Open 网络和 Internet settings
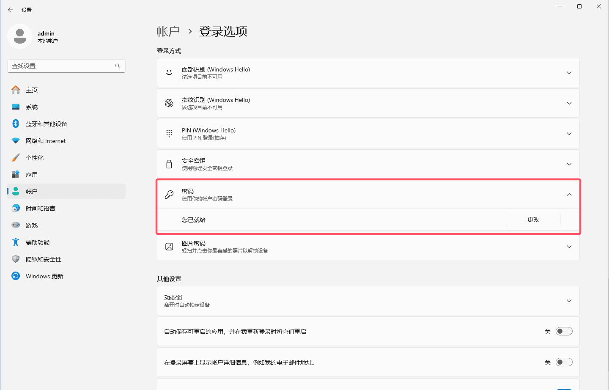Viewport: 609px width, 390px height. (66, 140)
